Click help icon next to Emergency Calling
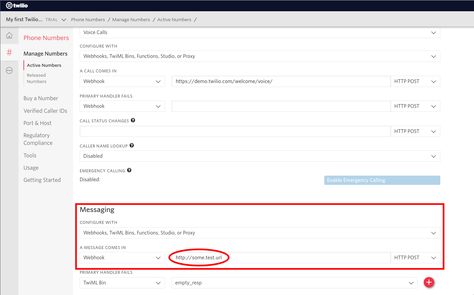The width and height of the screenshot is (474, 295). click(129, 170)
